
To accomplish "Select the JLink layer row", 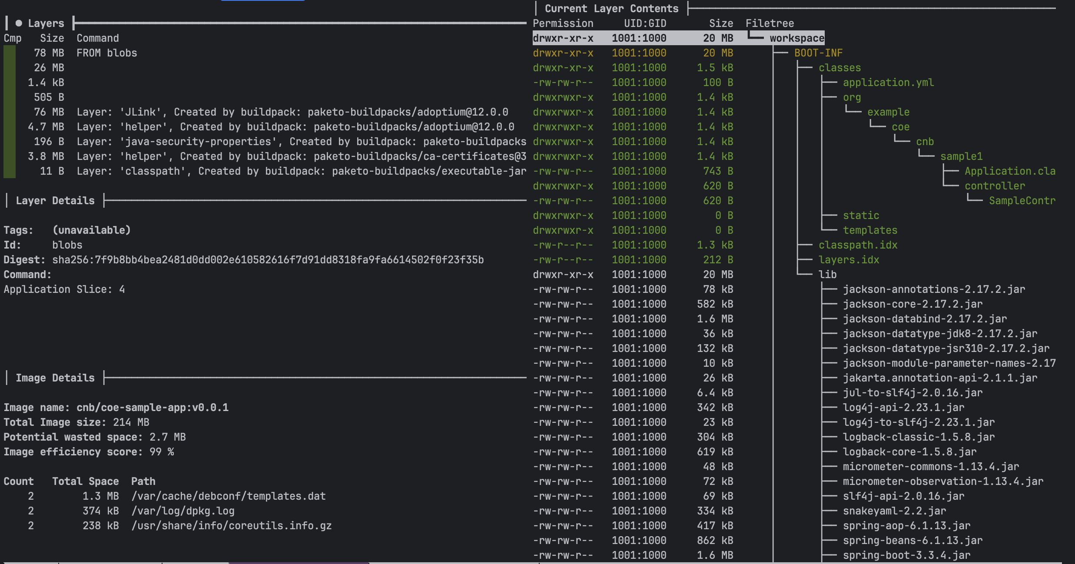I will (x=292, y=112).
